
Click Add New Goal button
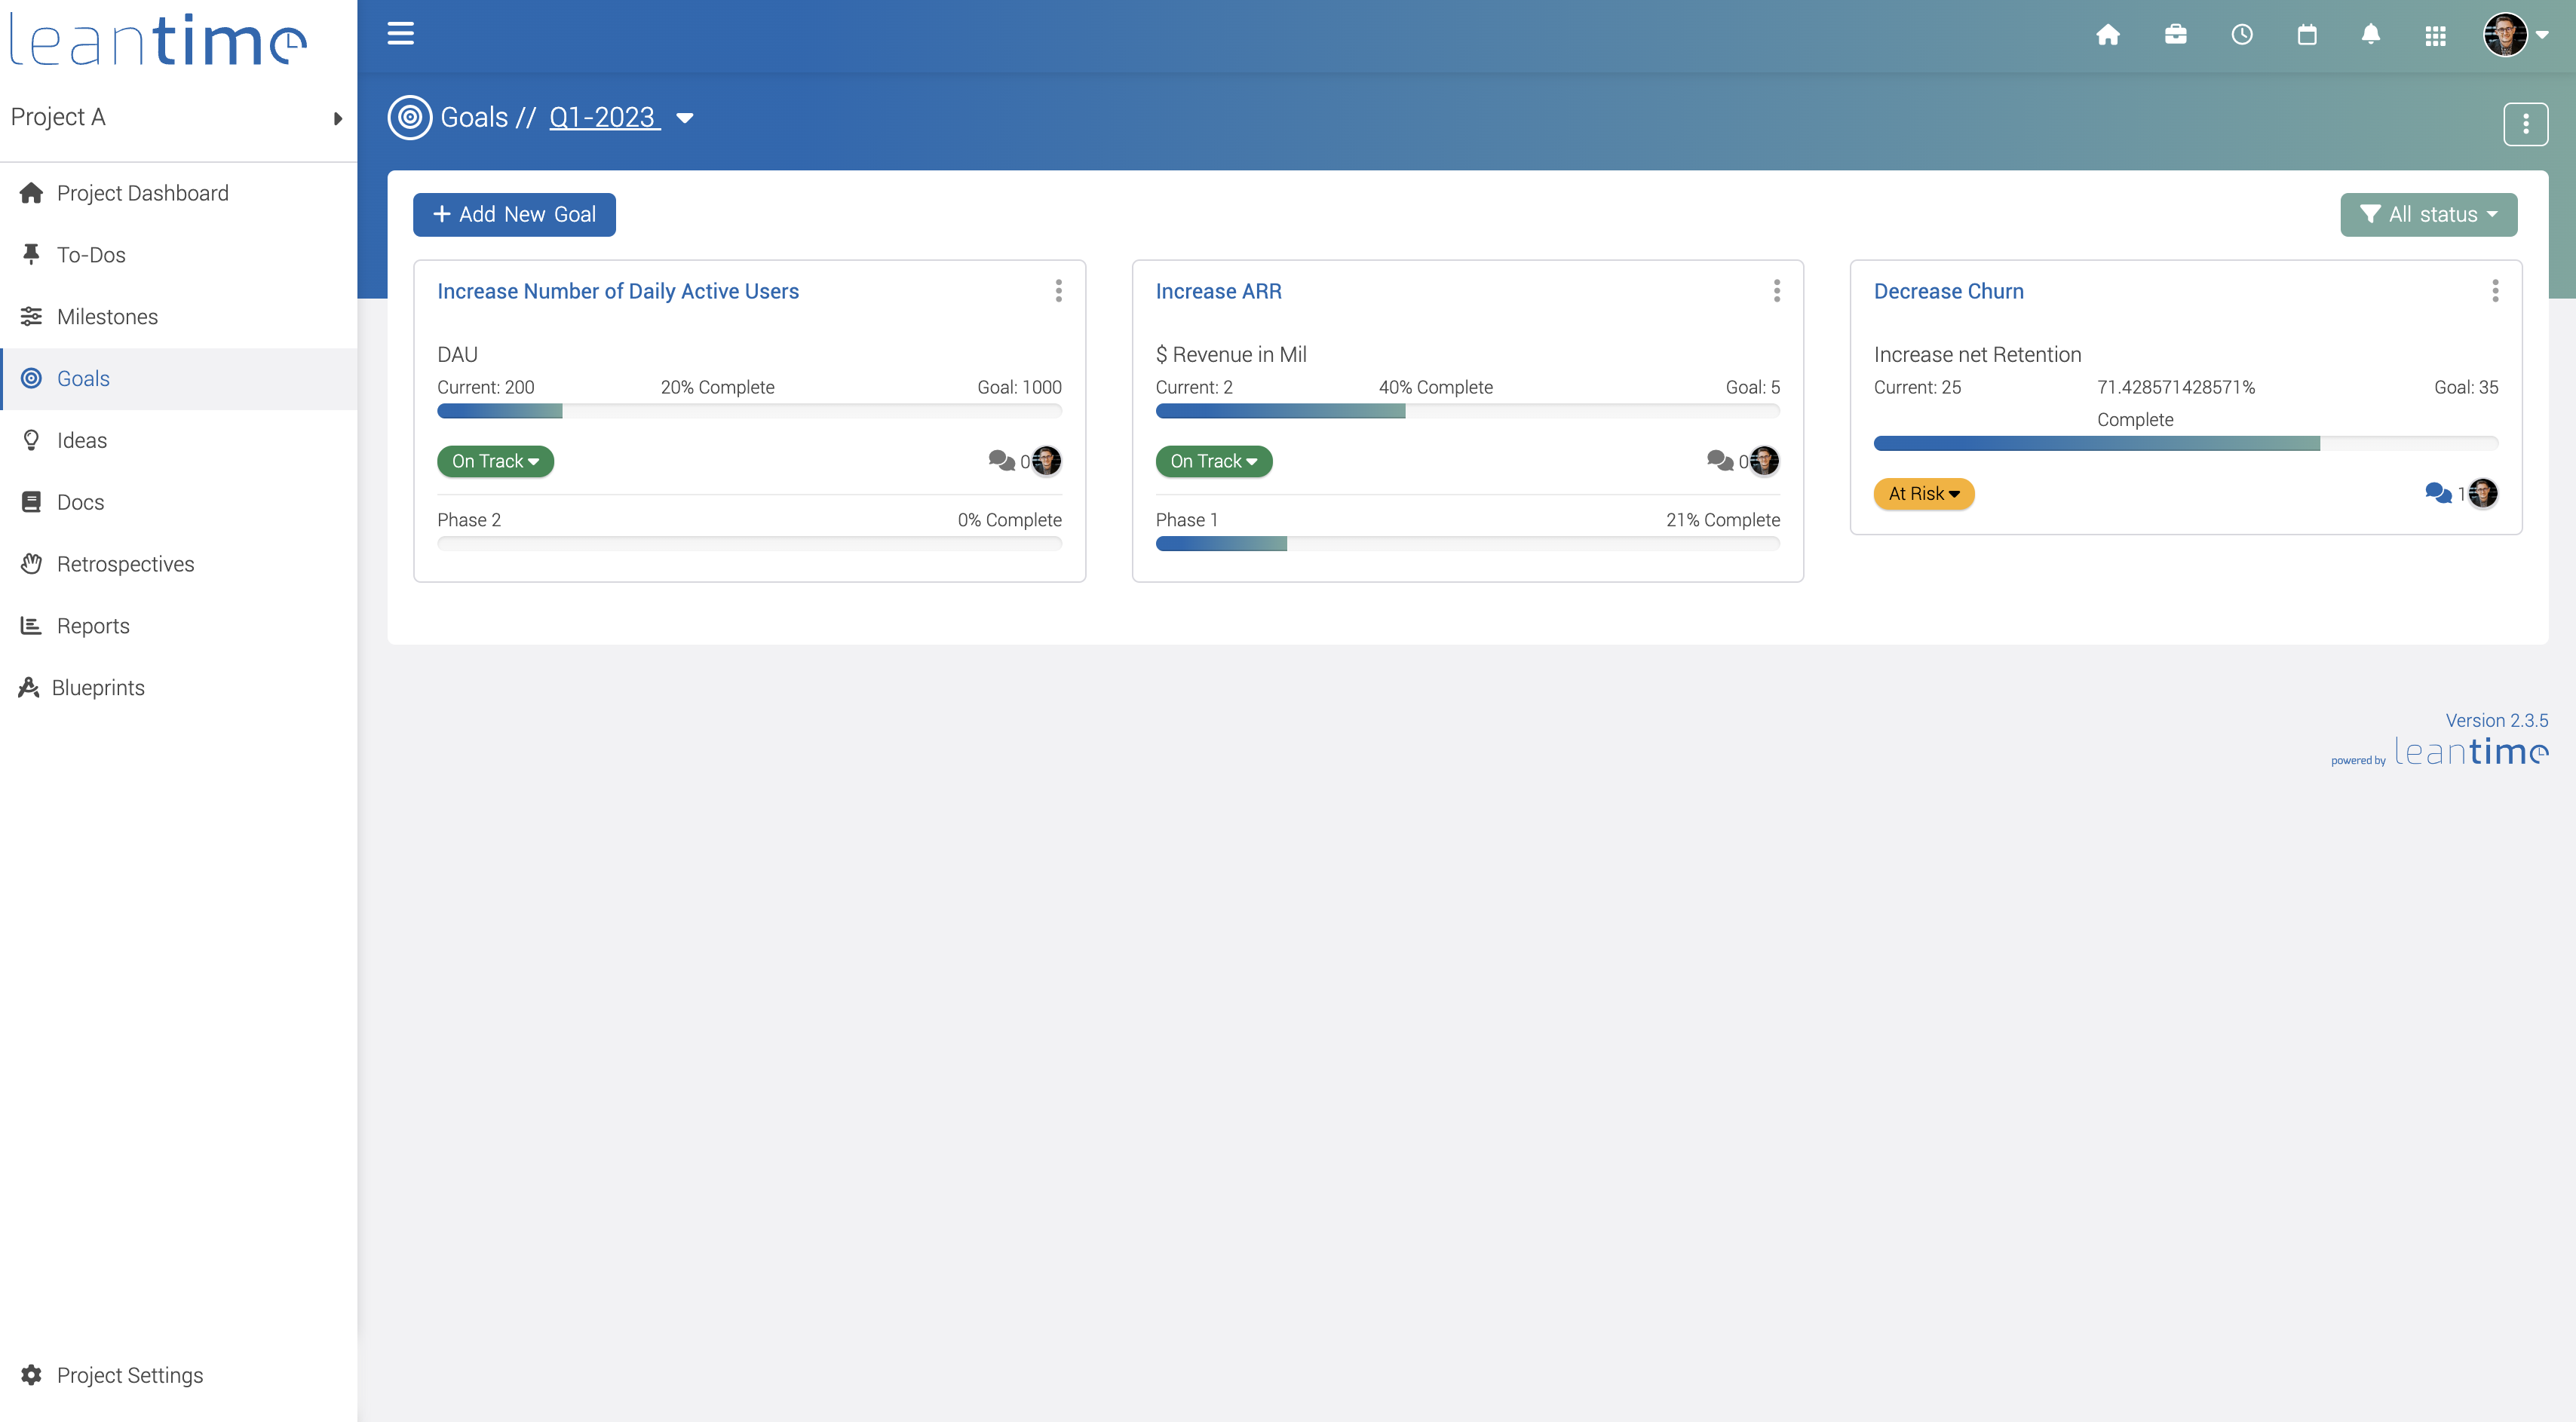[x=514, y=214]
